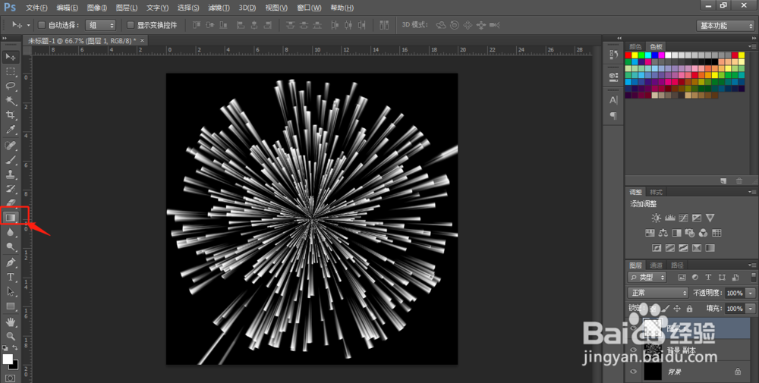The width and height of the screenshot is (759, 383).
Task: Add a Levels adjustment
Action: click(670, 218)
